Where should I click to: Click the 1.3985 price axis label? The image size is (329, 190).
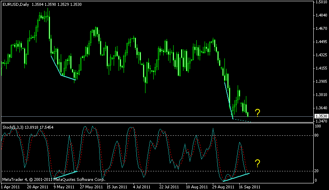[x=322, y=81]
